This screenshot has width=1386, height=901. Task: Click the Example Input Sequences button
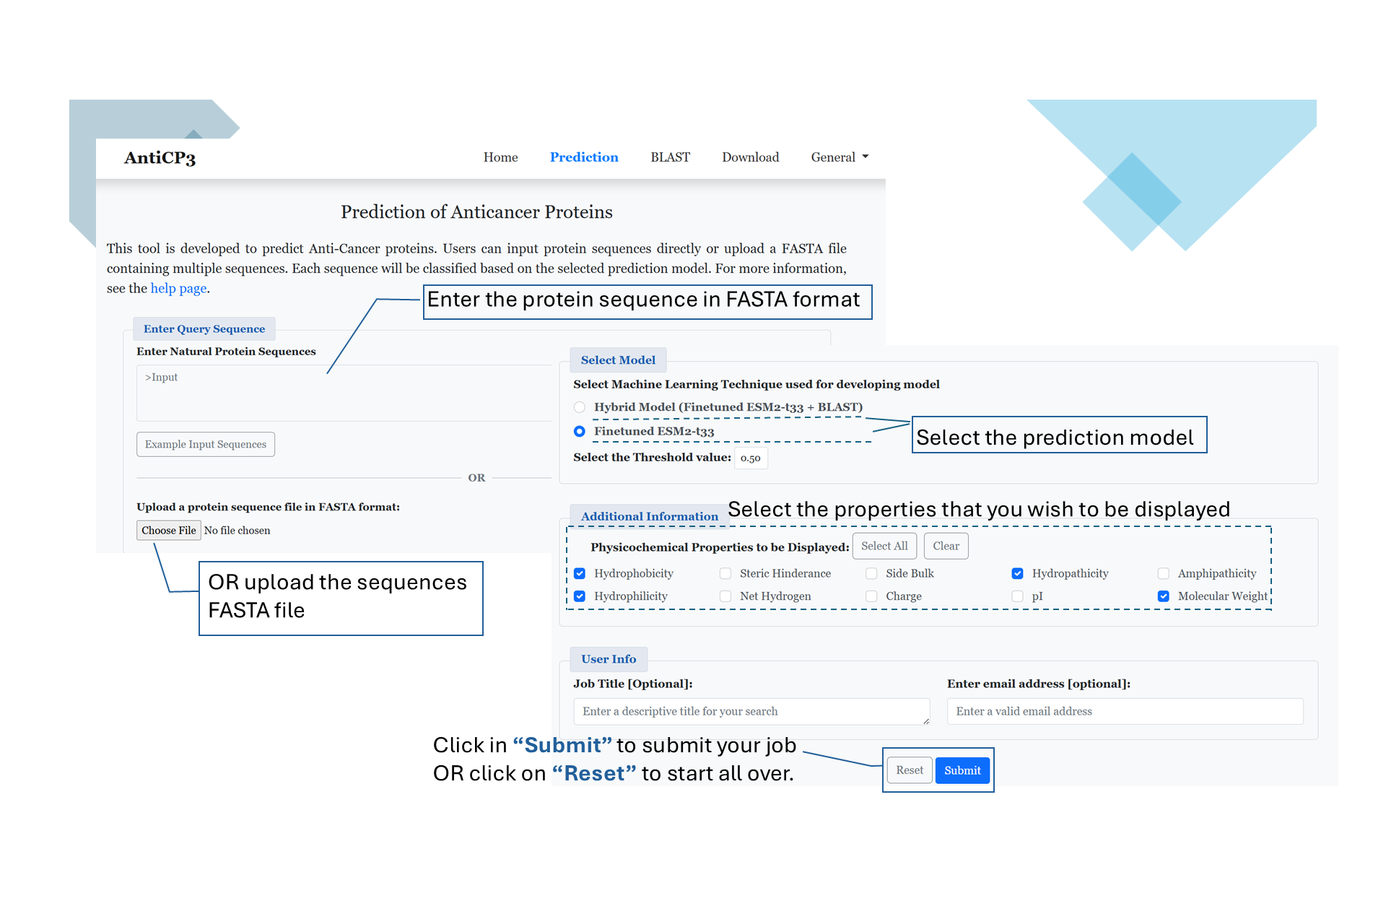[x=206, y=444]
